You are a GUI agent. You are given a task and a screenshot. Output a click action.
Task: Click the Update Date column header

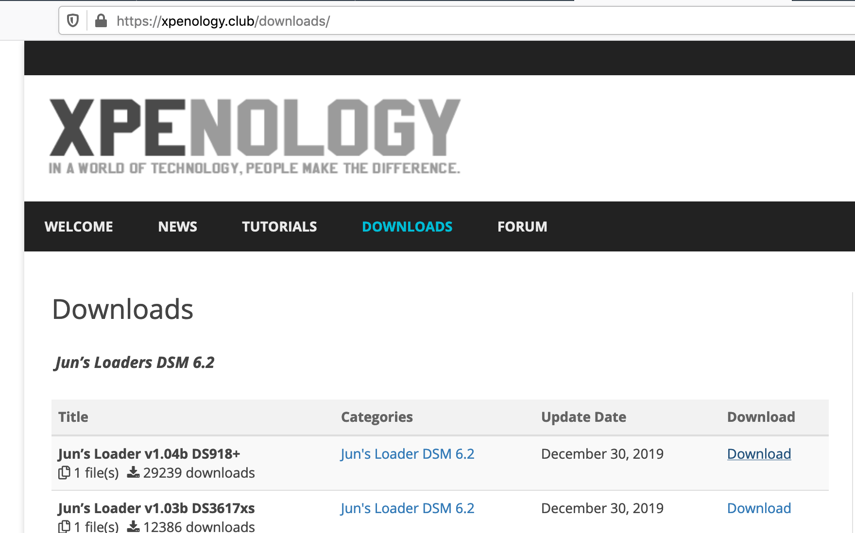click(x=583, y=417)
